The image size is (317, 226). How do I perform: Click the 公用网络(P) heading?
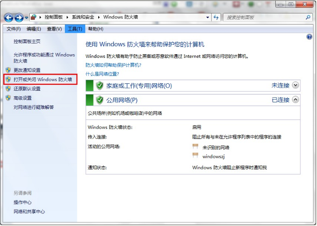tap(122, 100)
